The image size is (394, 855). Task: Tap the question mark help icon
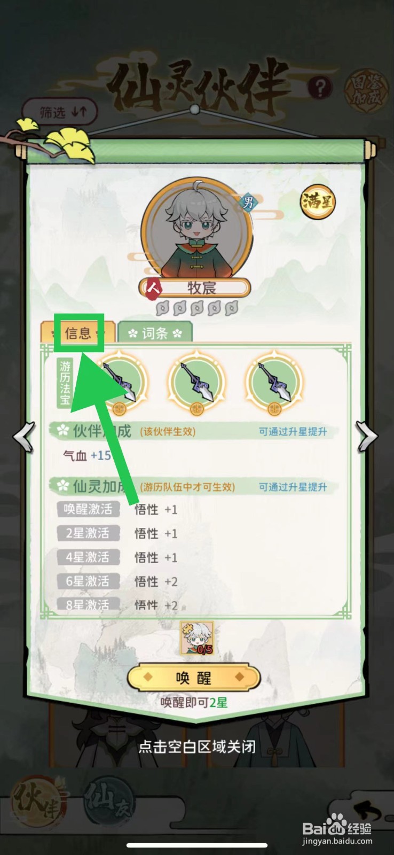[x=319, y=87]
